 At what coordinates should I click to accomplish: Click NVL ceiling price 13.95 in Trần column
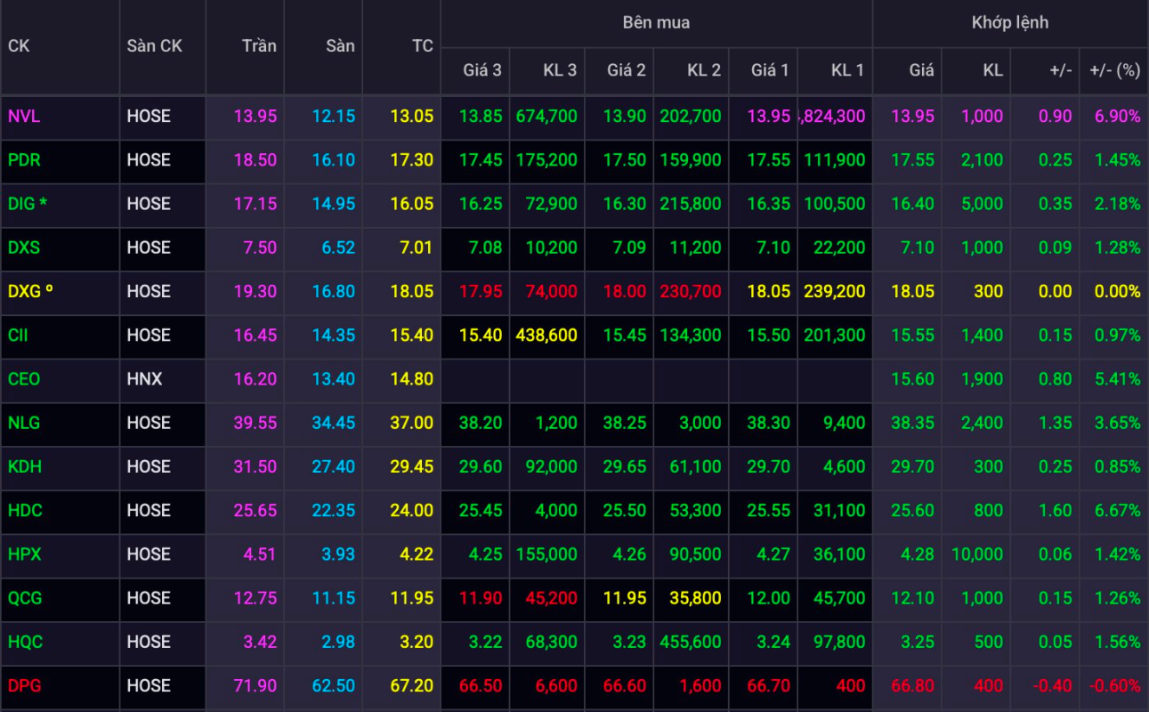point(255,116)
